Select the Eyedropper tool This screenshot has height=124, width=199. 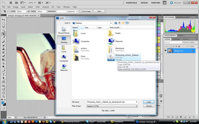click(x=4, y=38)
